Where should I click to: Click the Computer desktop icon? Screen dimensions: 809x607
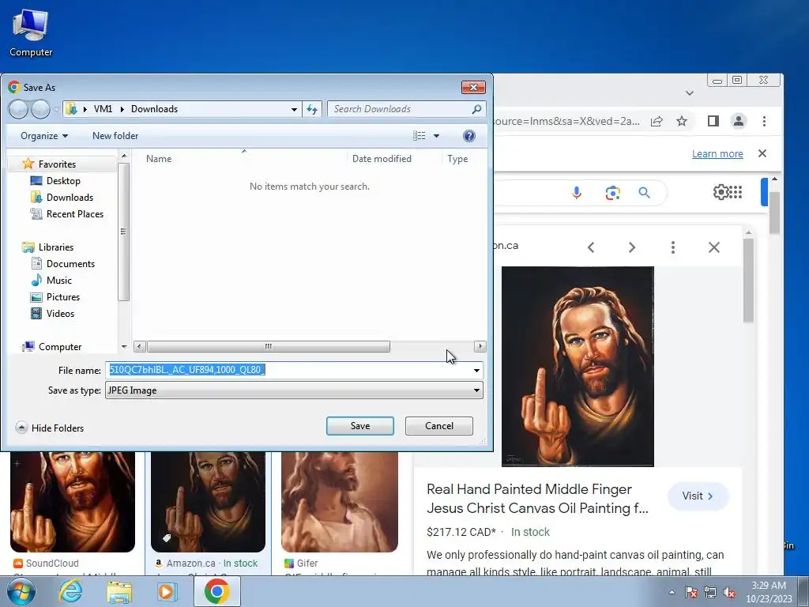(31, 32)
